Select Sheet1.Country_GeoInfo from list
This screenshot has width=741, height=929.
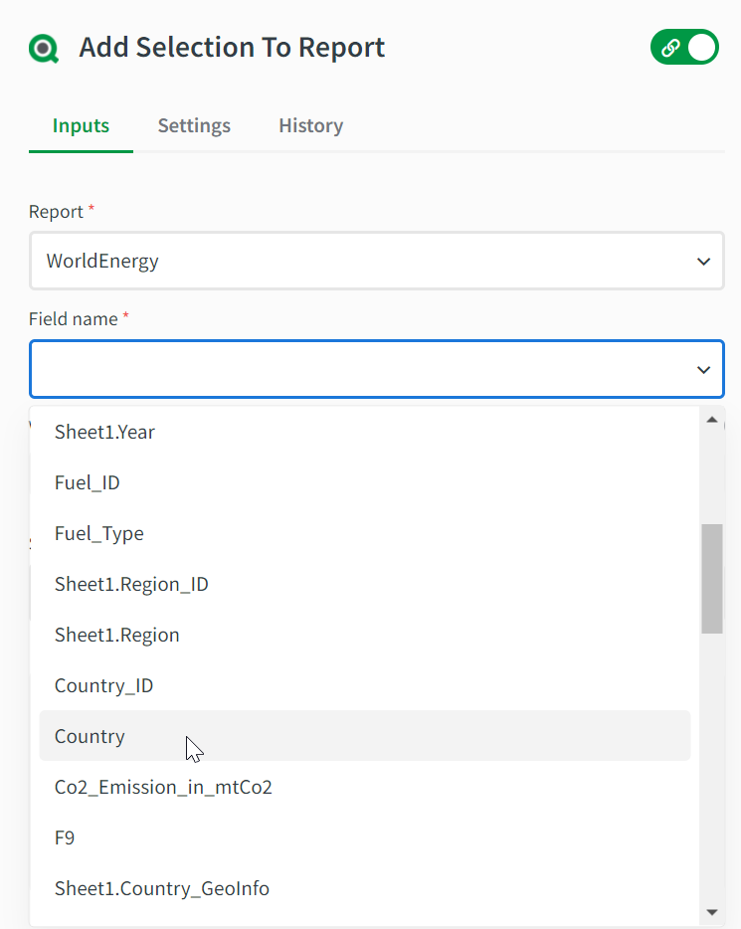pos(162,888)
